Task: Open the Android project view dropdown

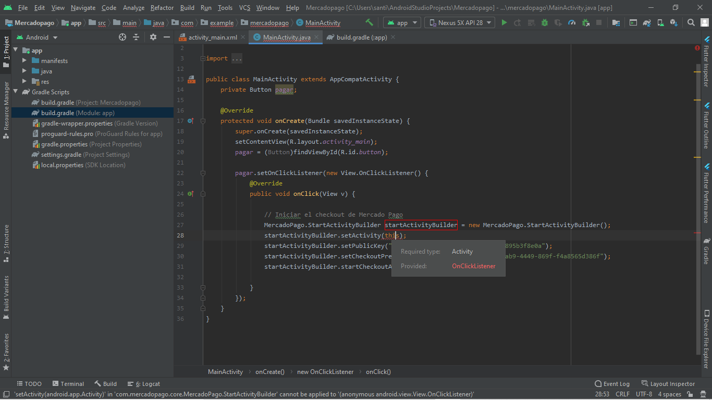Action: (x=37, y=37)
